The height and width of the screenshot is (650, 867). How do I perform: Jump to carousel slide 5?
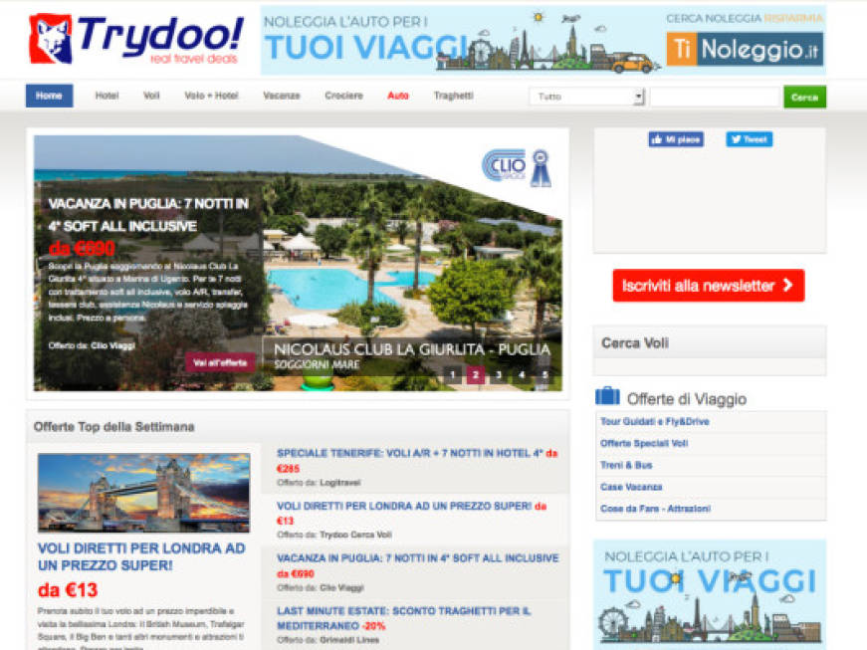click(x=544, y=374)
